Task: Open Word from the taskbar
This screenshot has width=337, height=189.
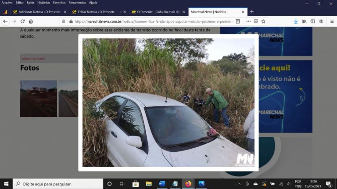Action: tap(162, 184)
